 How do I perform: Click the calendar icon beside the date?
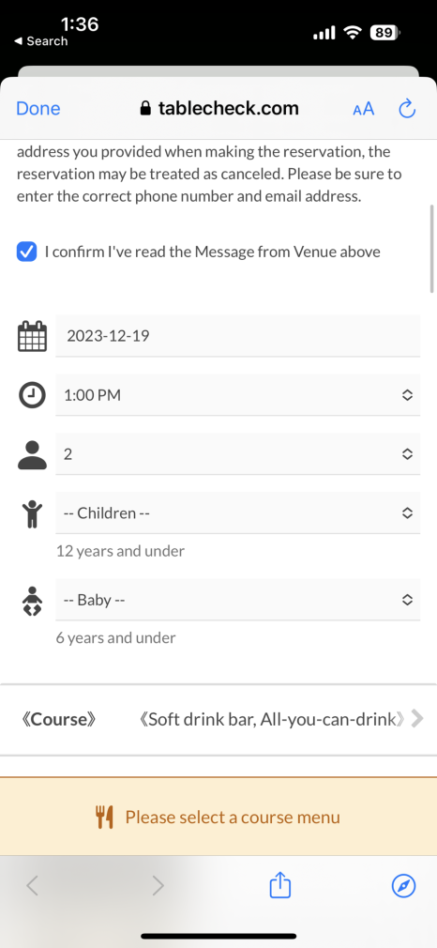tap(33, 336)
